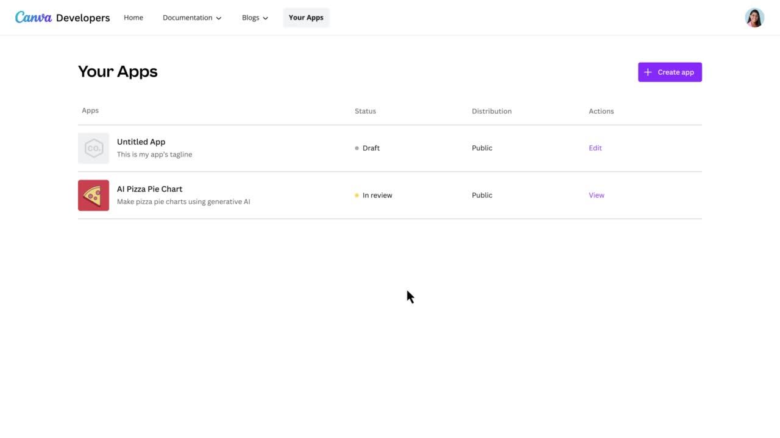
Task: Click Edit link for Untitled App
Action: (595, 148)
